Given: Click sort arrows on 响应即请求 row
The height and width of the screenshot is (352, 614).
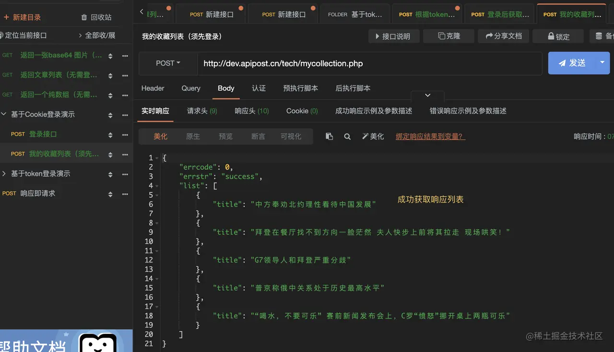Looking at the screenshot, I should pos(110,194).
